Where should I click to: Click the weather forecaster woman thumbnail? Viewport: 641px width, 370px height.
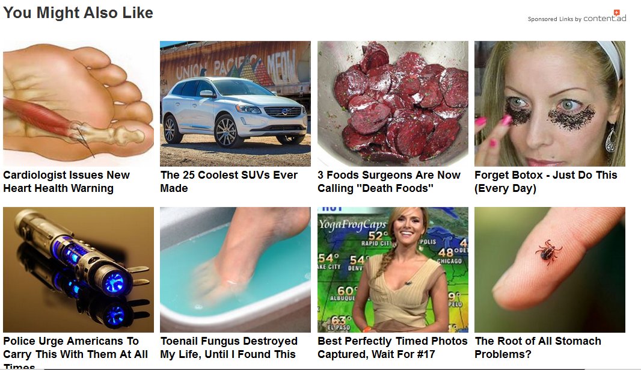pyautogui.click(x=393, y=270)
